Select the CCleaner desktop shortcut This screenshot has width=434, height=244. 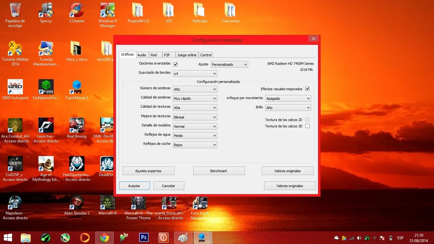[x=77, y=13]
